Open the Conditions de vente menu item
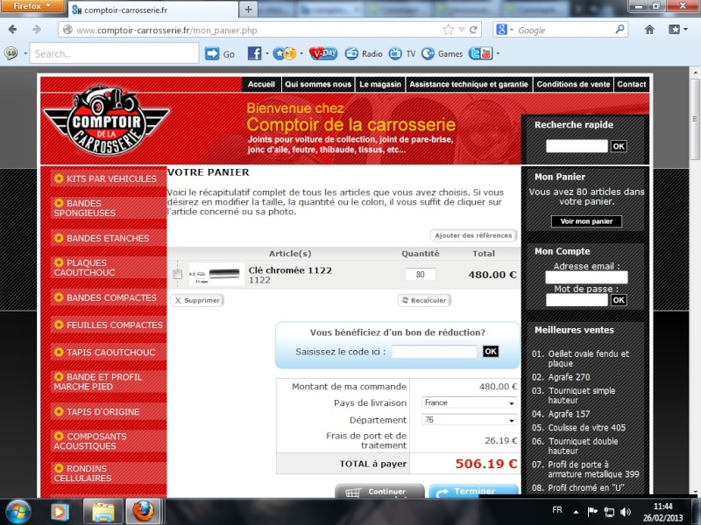Viewport: 701px width, 525px height. coord(573,84)
